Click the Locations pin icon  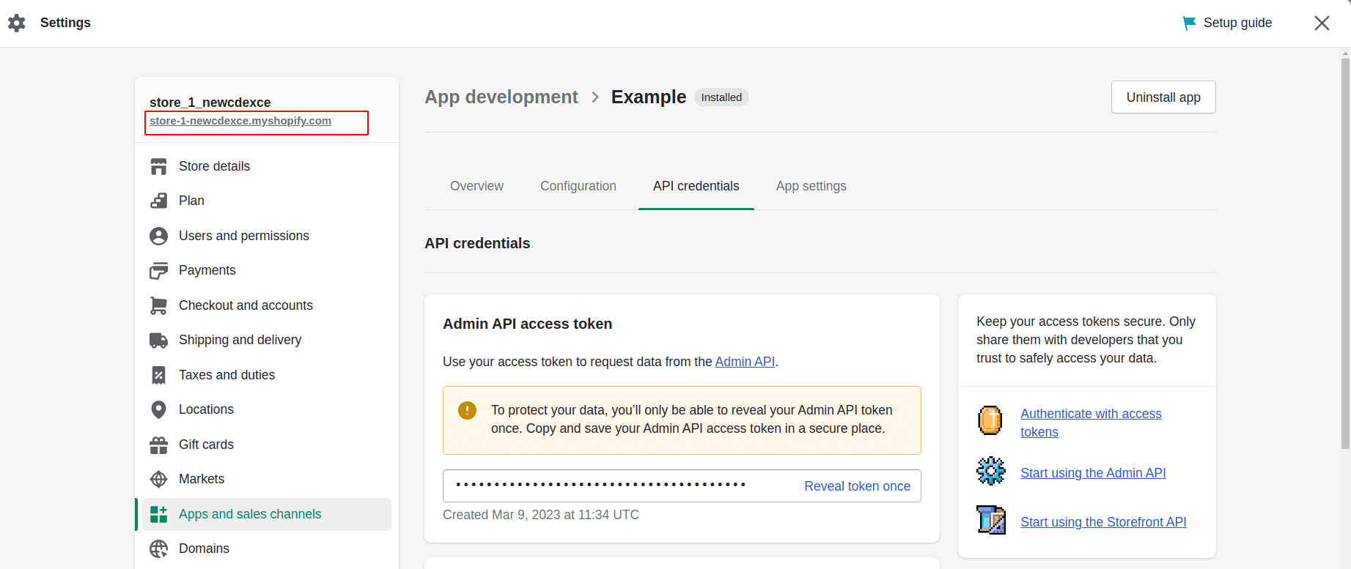click(158, 409)
